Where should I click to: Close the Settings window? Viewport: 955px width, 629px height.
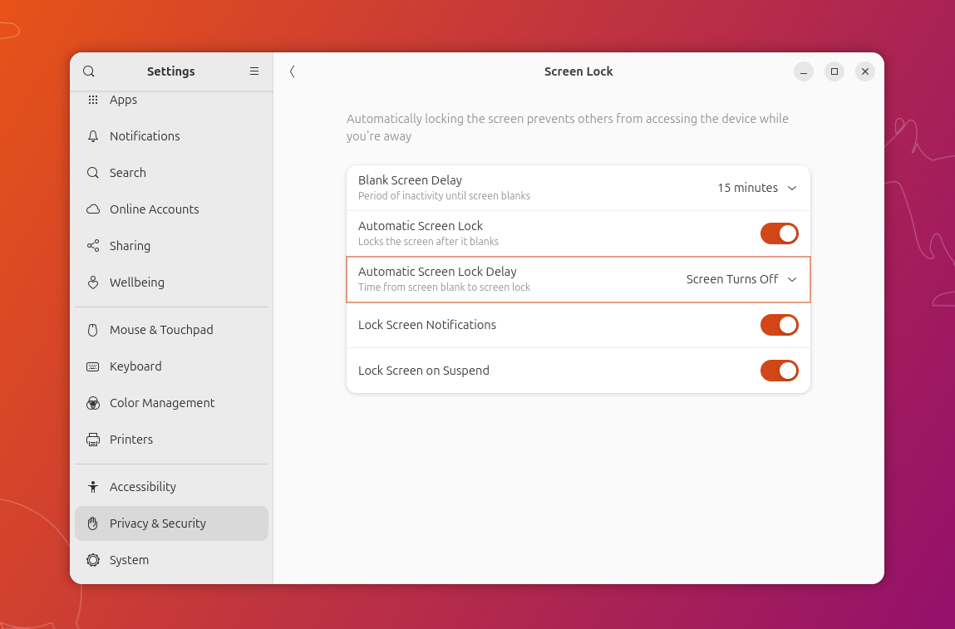(865, 71)
